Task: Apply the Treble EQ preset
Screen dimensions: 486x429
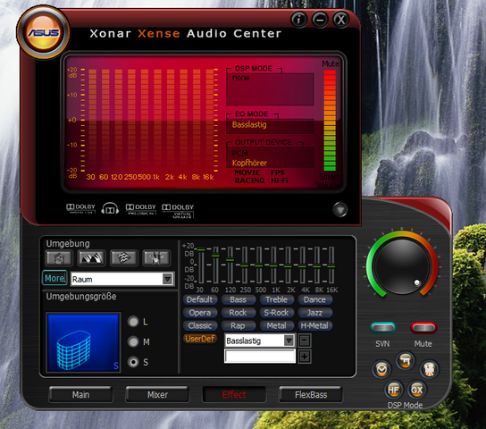Action: [276, 299]
